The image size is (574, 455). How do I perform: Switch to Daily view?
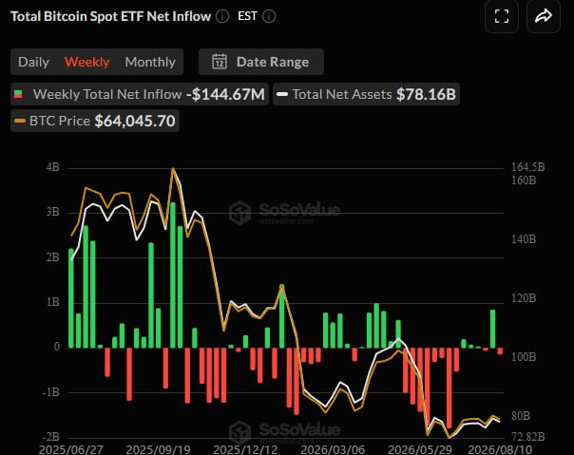[33, 62]
